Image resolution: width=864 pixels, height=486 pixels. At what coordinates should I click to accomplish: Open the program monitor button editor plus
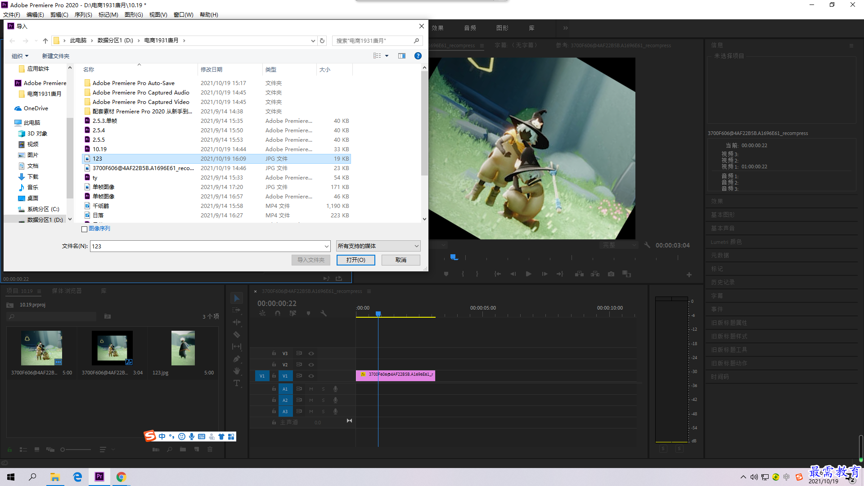pyautogui.click(x=689, y=274)
